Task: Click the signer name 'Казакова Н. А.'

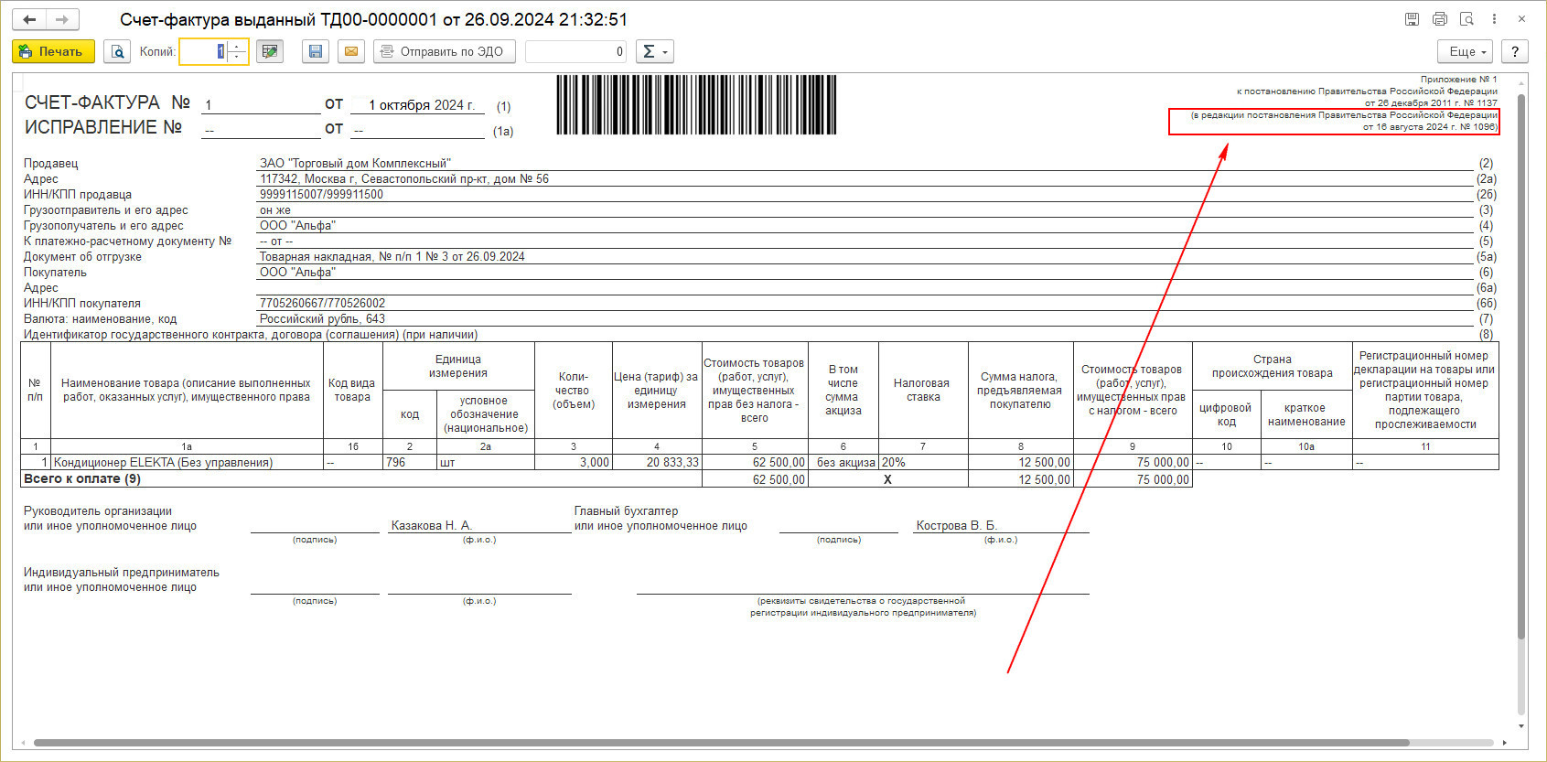Action: tap(431, 526)
